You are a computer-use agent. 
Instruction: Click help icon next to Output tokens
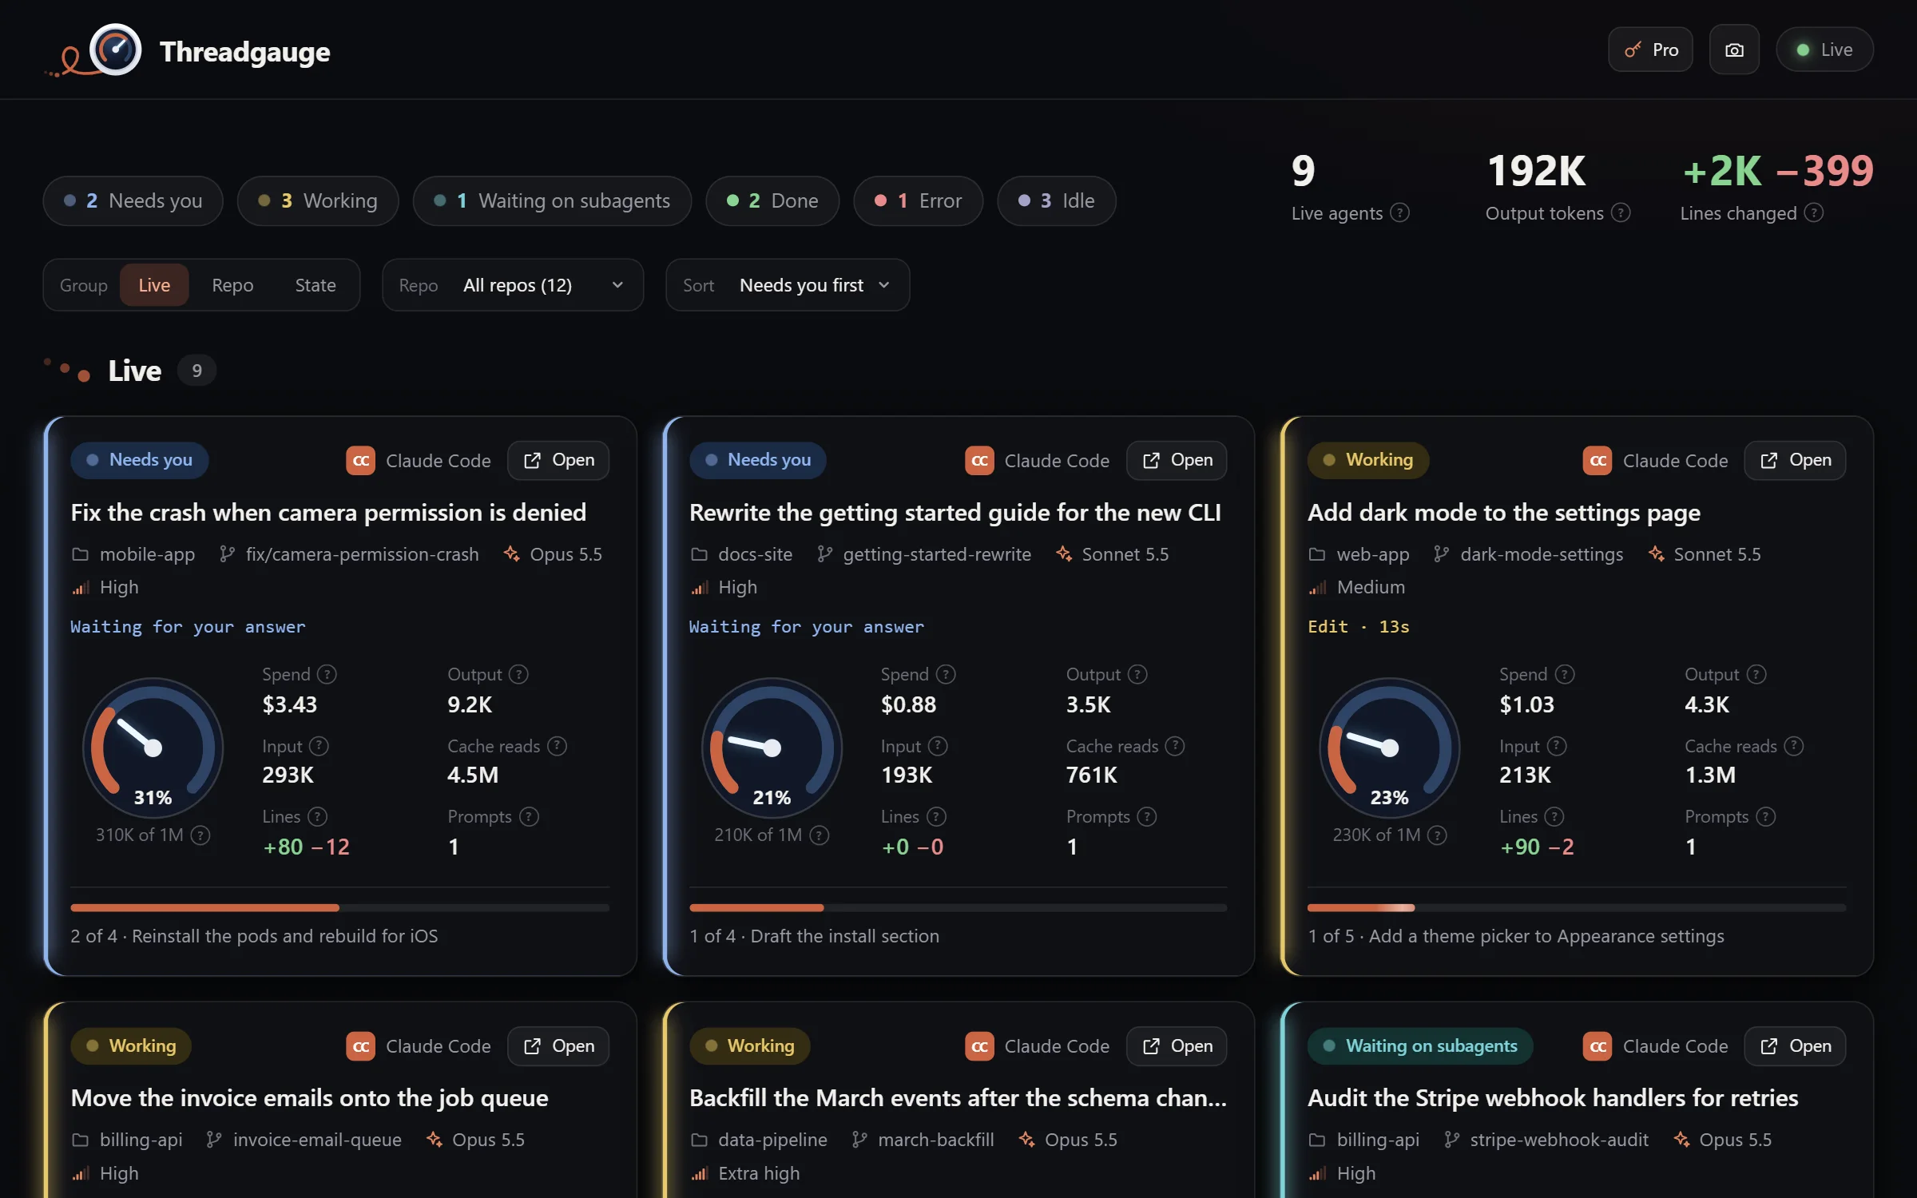1621,213
